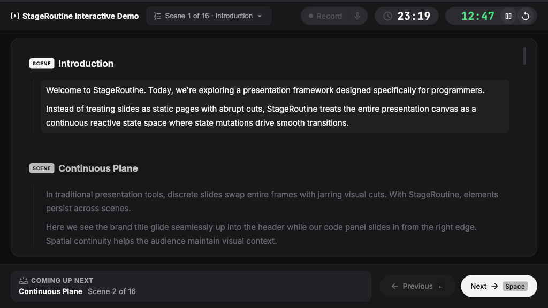The width and height of the screenshot is (548, 308).
Task: Pause the green countdown timer
Action: pos(508,16)
